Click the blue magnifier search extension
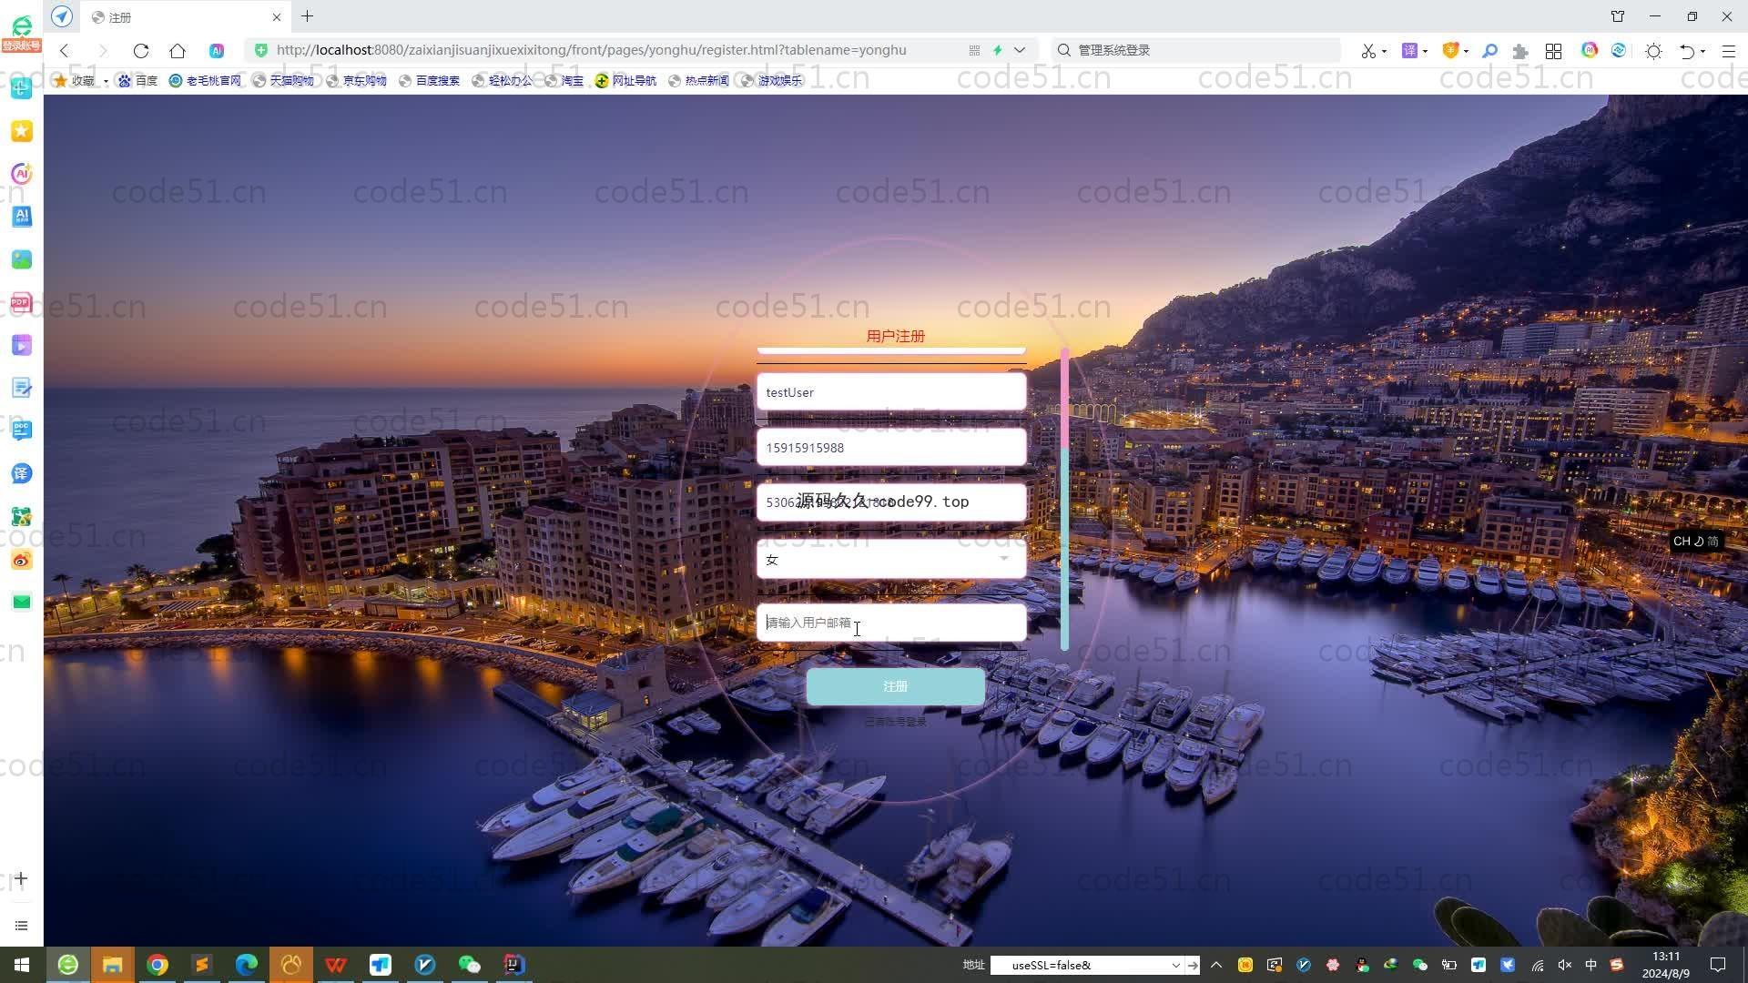 (x=1489, y=51)
